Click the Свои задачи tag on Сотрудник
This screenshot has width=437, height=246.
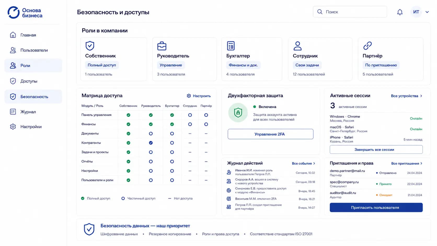point(307,65)
